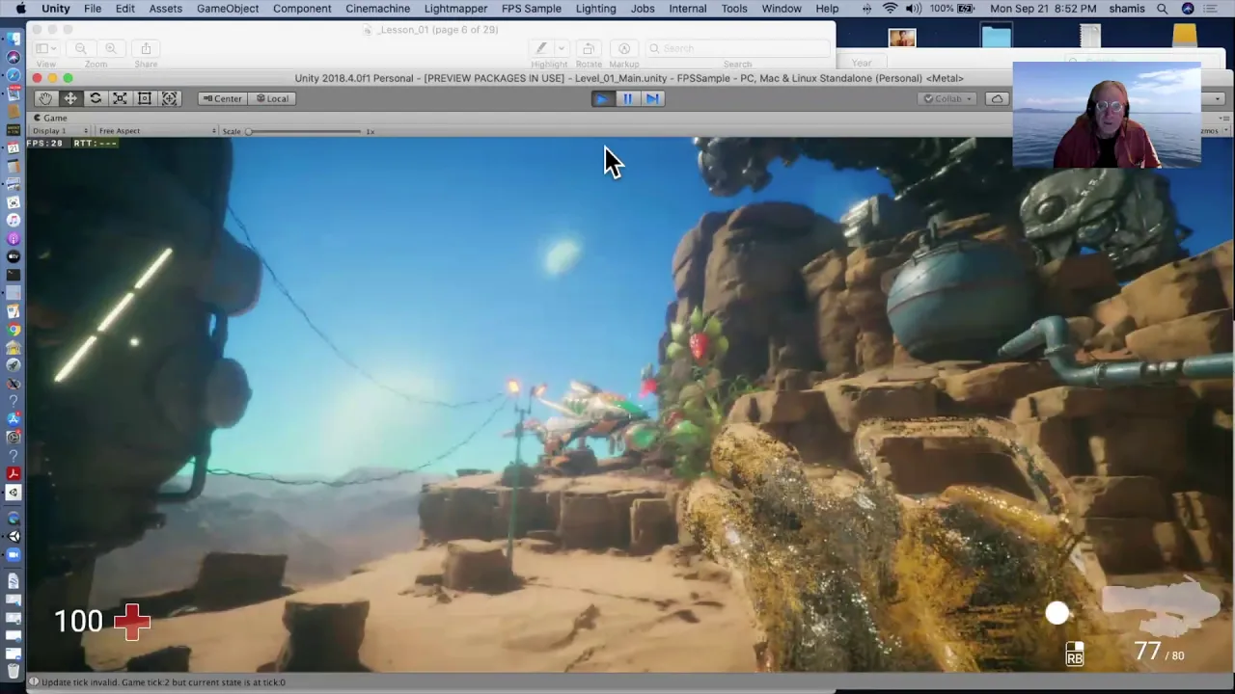Select the combined Transform tool
This screenshot has width=1235, height=694.
(170, 98)
